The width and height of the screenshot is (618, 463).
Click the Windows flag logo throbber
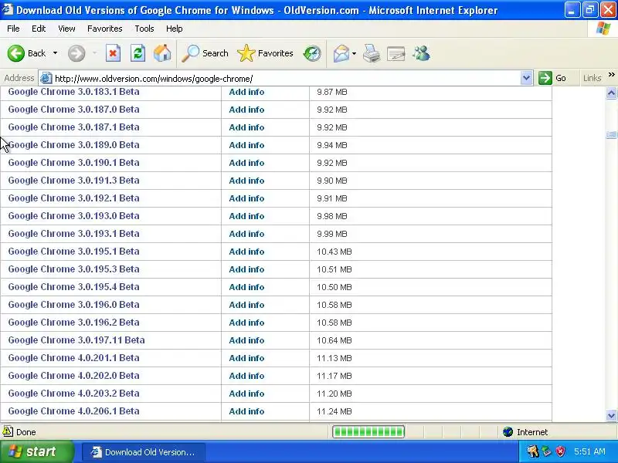point(603,29)
